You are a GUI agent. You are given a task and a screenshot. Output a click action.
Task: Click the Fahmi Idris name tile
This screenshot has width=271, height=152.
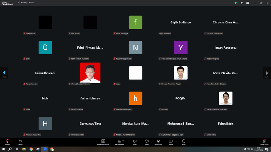[x=226, y=124]
